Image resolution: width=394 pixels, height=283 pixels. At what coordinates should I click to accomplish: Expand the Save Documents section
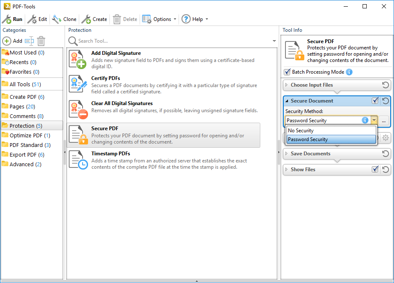[x=310, y=154]
